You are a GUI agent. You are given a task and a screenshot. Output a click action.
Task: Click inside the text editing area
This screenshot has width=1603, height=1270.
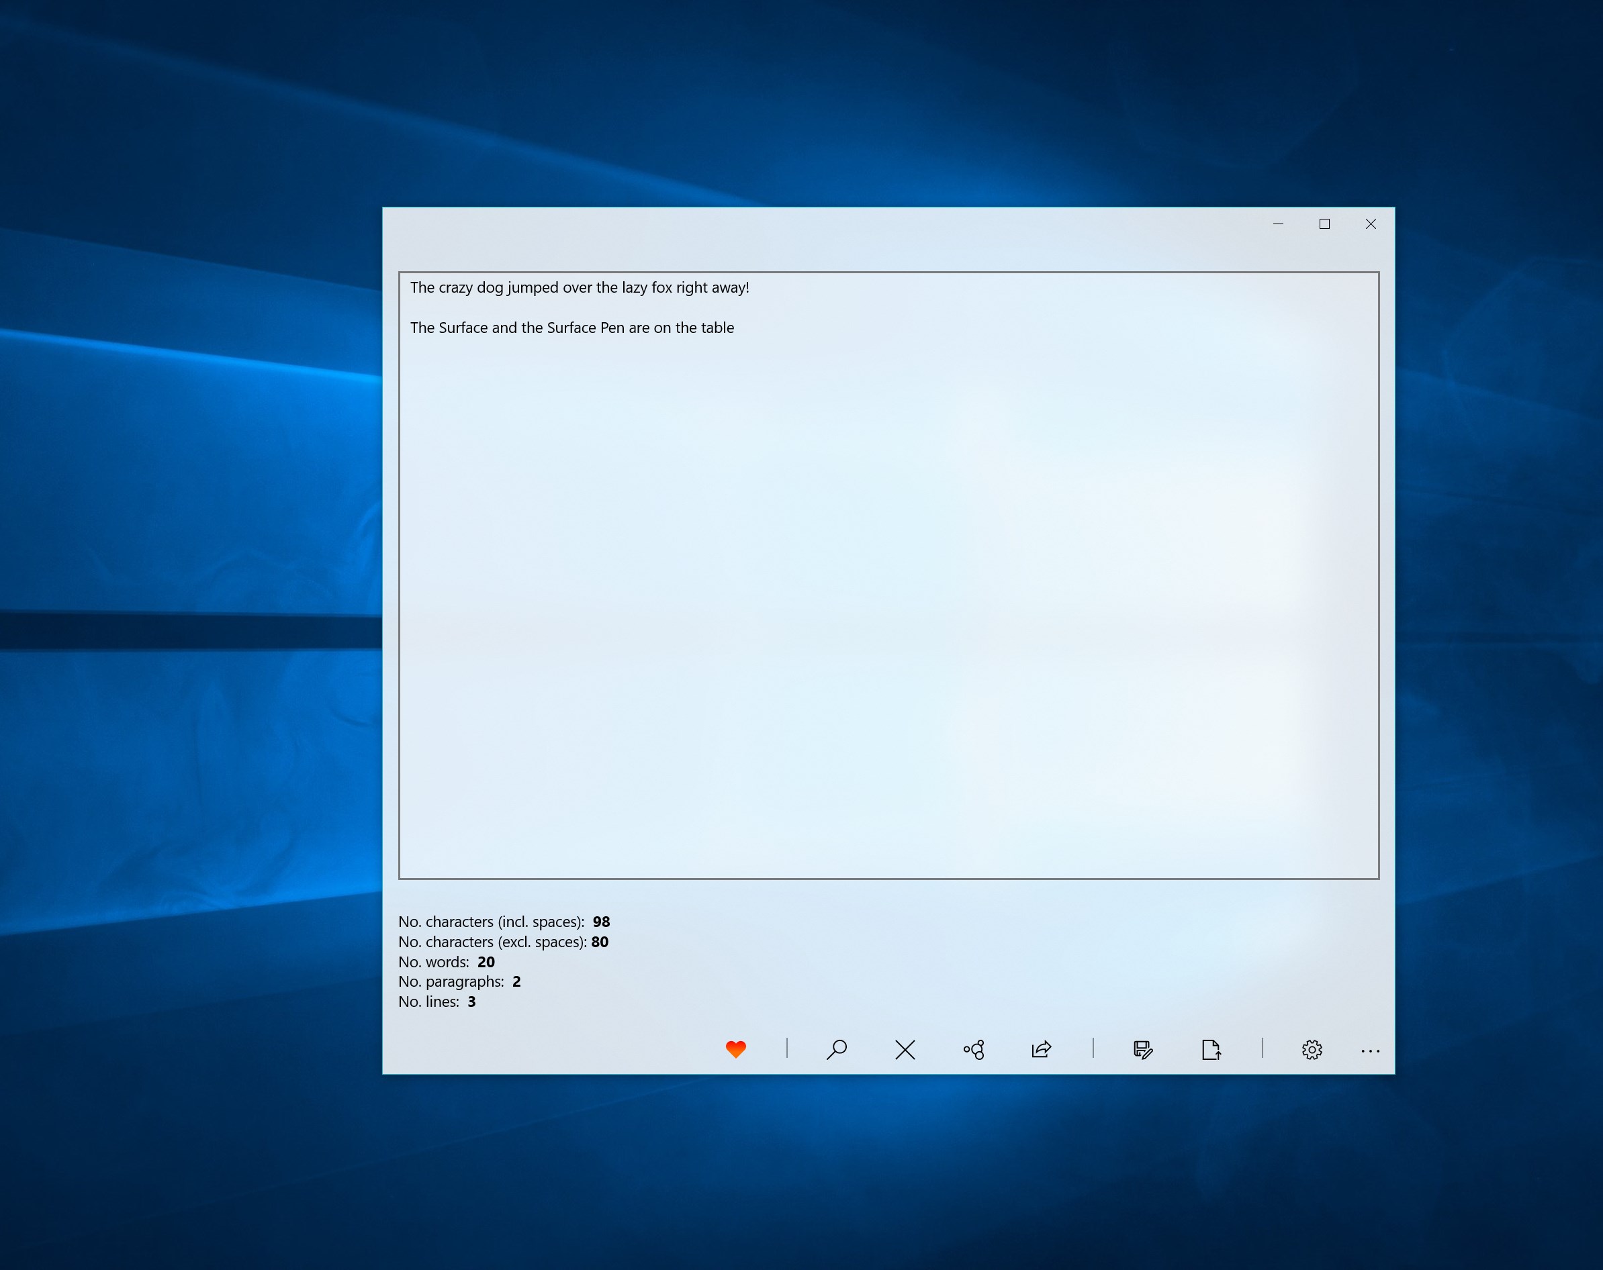pos(888,595)
